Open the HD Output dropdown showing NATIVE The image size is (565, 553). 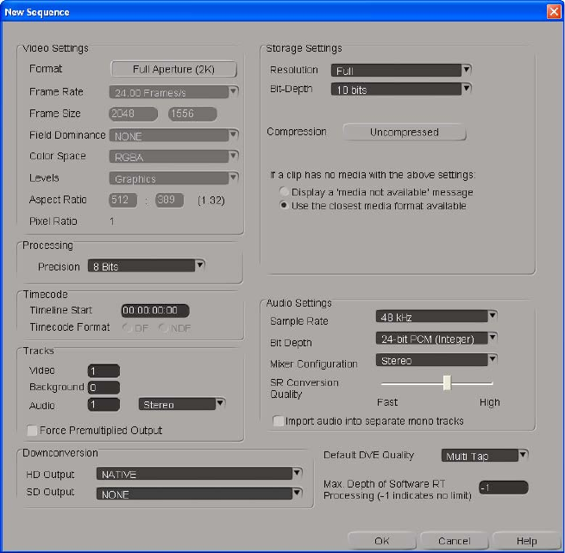pyautogui.click(x=199, y=474)
